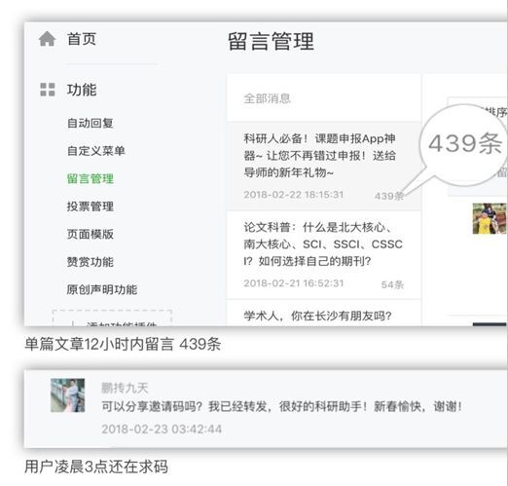
Task: Open article 论文科普：什么是北大核心
Action: click(x=323, y=244)
